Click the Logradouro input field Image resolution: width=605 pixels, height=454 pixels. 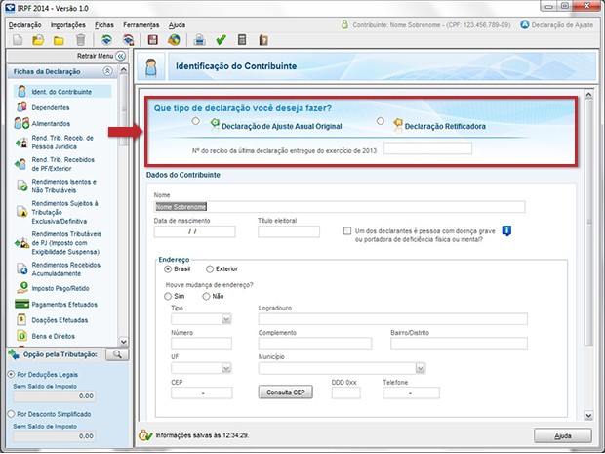click(393, 319)
